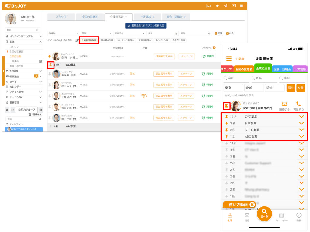The image size is (310, 232).
Task: Uncheck the 男性 checkbox filter
Action: click(216, 34)
